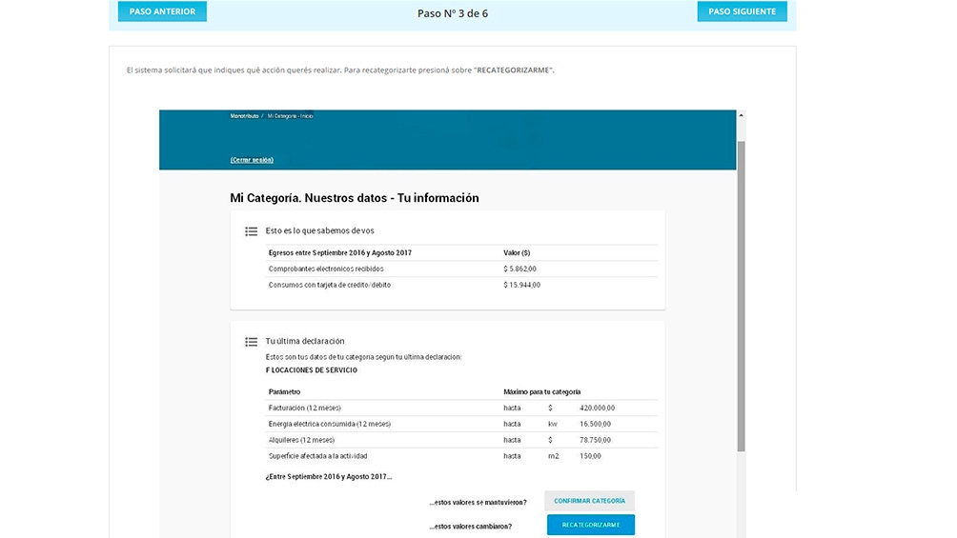Click the 'Facturación (12 meses)' row
Viewport: 957px width, 538px height.
462,408
